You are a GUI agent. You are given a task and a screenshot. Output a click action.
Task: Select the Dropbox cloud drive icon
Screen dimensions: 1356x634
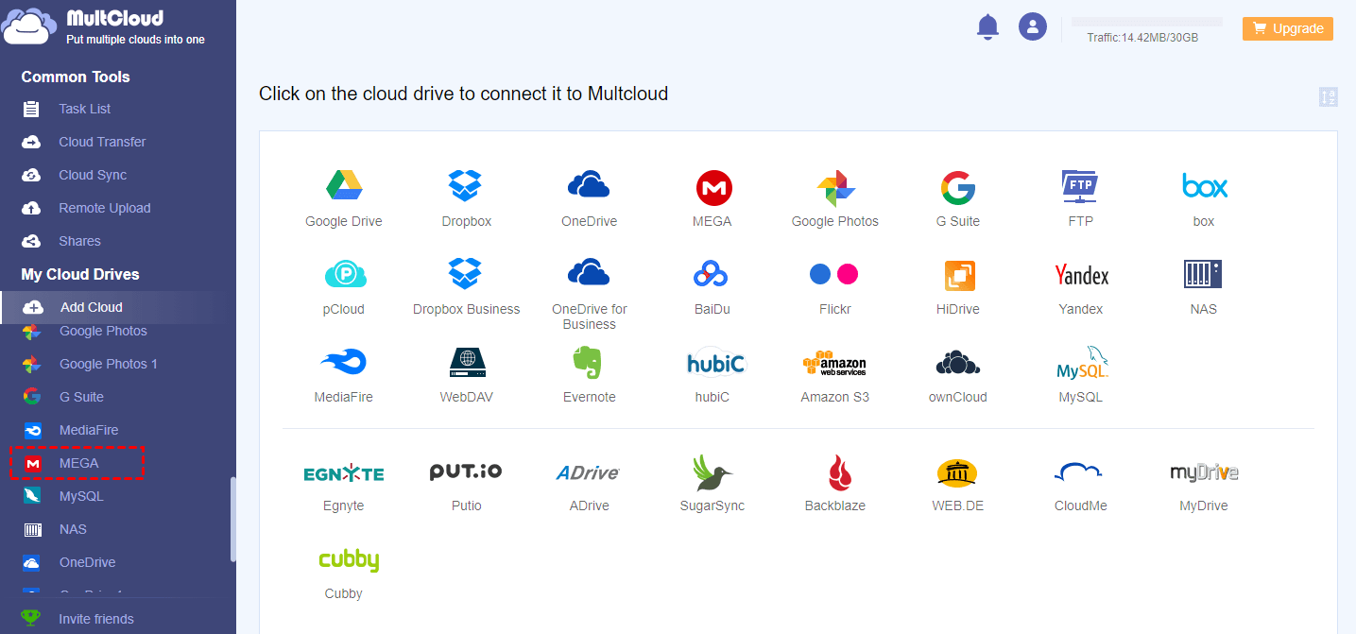tap(466, 186)
